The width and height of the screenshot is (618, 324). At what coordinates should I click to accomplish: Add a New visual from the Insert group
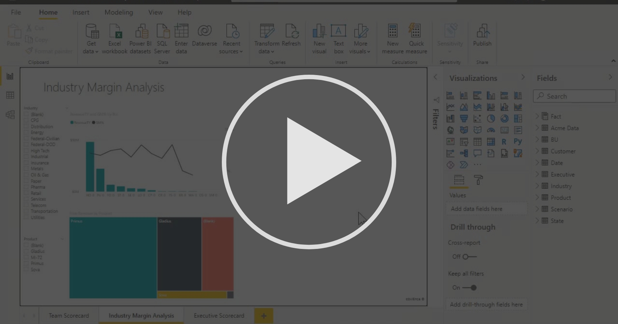[319, 38]
